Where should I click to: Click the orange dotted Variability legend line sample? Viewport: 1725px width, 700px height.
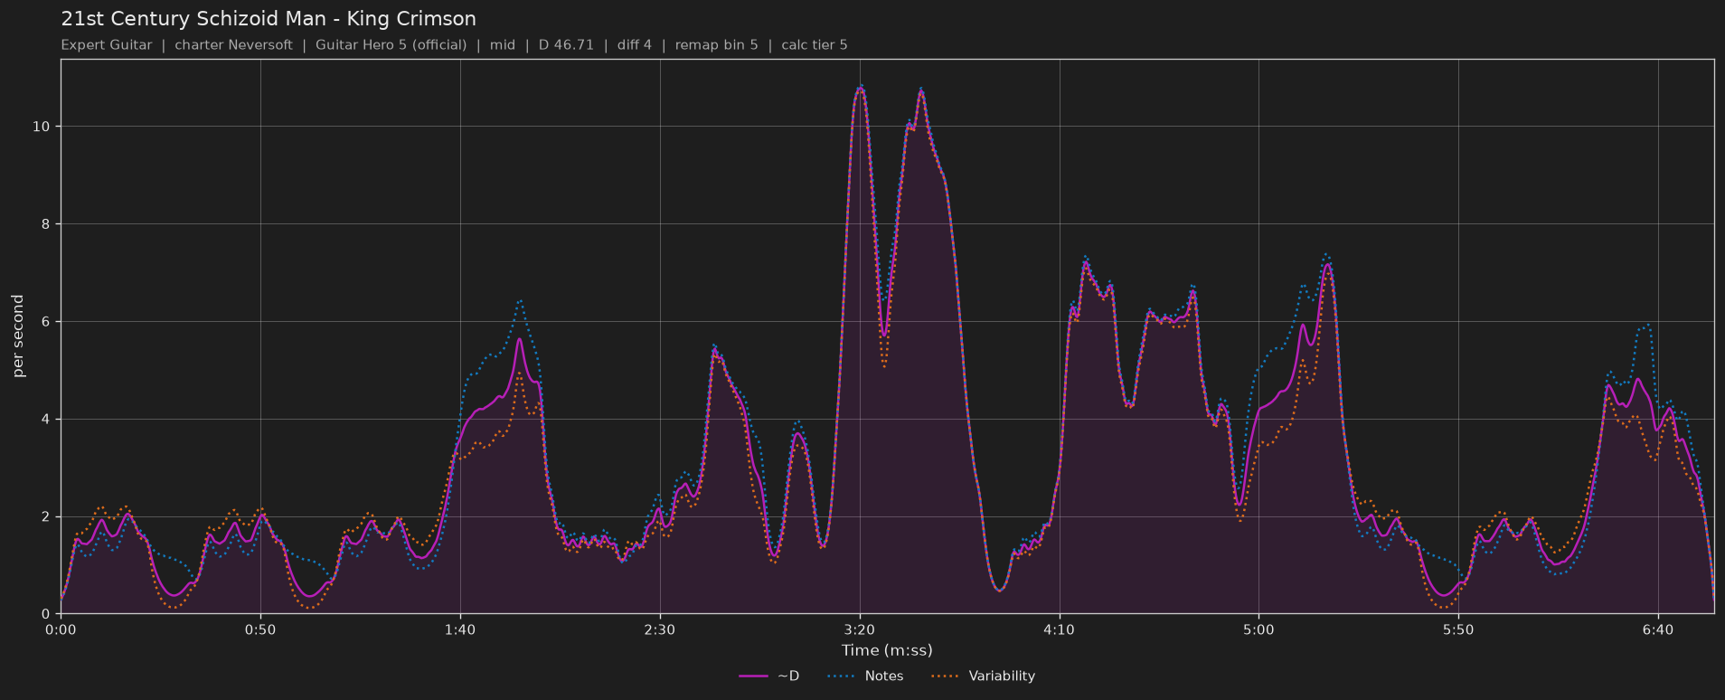[945, 676]
